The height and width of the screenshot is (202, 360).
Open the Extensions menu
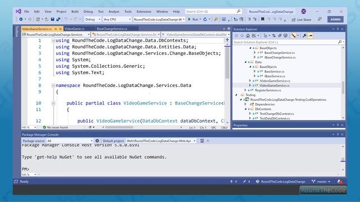click(144, 11)
